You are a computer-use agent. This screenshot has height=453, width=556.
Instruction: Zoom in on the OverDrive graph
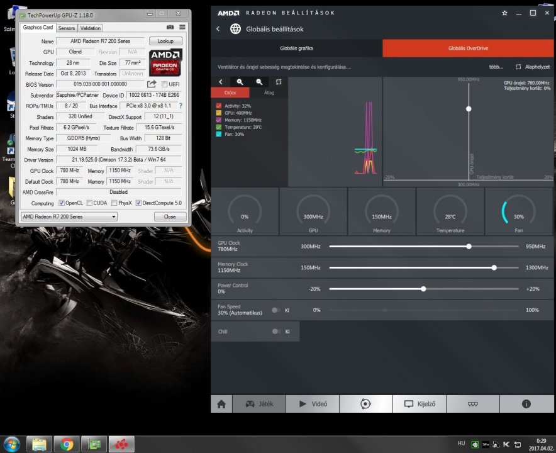tap(240, 82)
